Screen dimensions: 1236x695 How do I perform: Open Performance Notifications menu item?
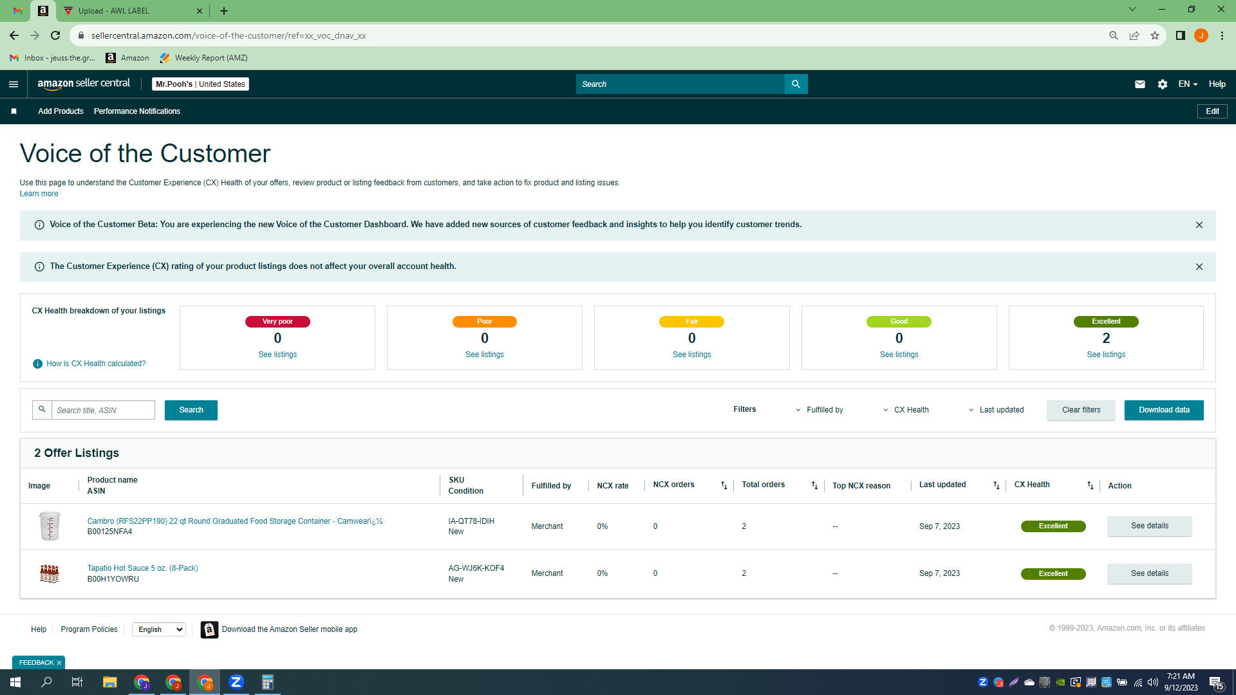point(137,111)
